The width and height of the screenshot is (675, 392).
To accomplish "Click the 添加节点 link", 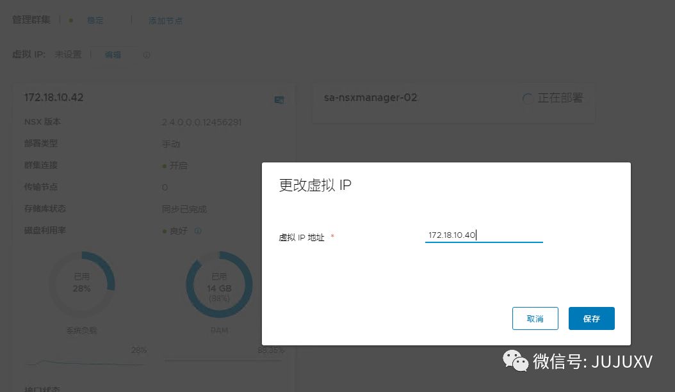I will click(166, 20).
